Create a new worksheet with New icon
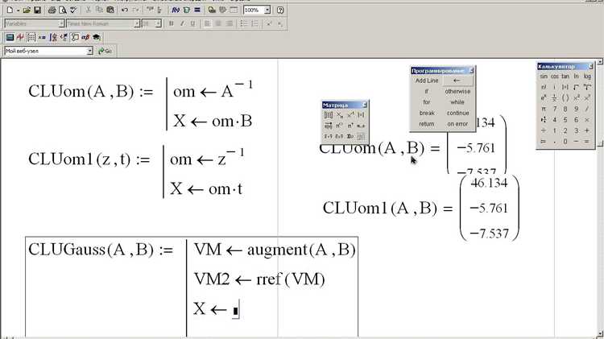The image size is (604, 339). 10,10
